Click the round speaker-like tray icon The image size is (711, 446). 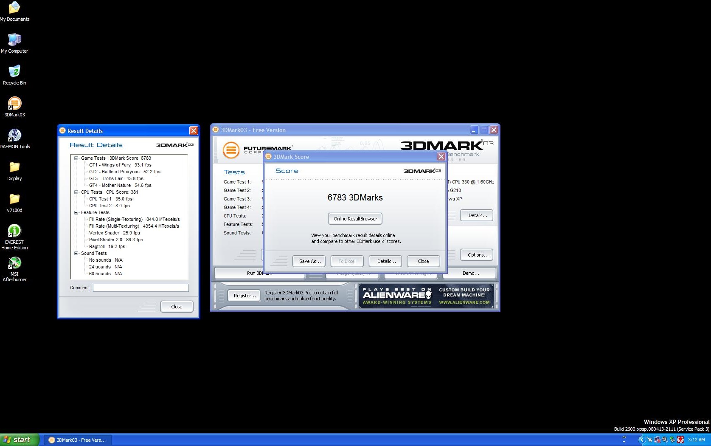pos(665,440)
